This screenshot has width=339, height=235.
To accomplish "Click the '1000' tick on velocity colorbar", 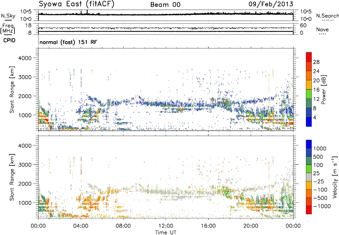I will tap(320, 148).
